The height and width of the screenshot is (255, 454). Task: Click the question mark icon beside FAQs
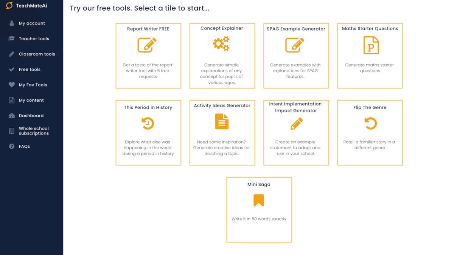point(11,146)
